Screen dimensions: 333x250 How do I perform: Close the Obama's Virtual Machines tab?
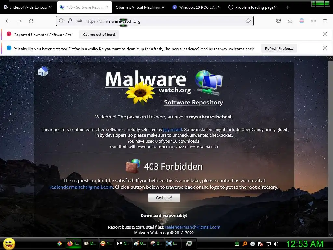point(163,7)
